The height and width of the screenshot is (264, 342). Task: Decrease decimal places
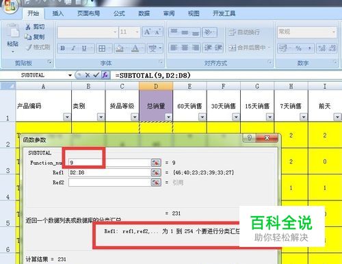332,48
